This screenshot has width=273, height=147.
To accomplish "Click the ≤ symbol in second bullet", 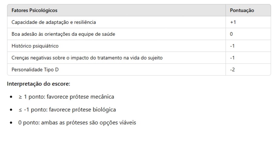I will click(x=20, y=110).
